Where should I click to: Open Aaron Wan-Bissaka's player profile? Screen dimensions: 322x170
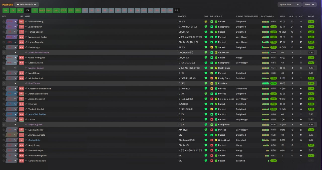coord(38,94)
